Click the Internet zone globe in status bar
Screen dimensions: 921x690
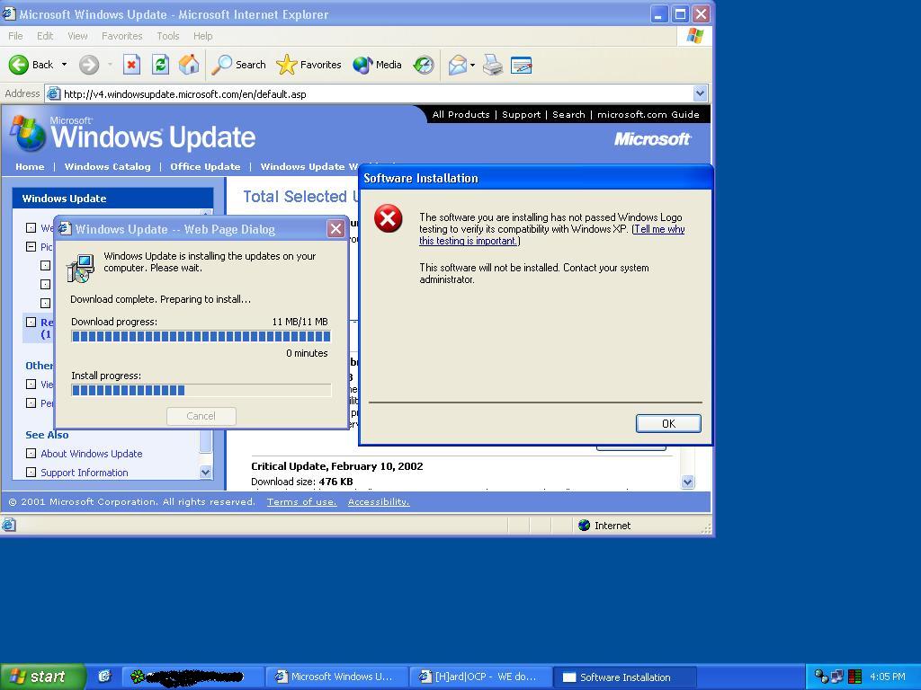[584, 525]
